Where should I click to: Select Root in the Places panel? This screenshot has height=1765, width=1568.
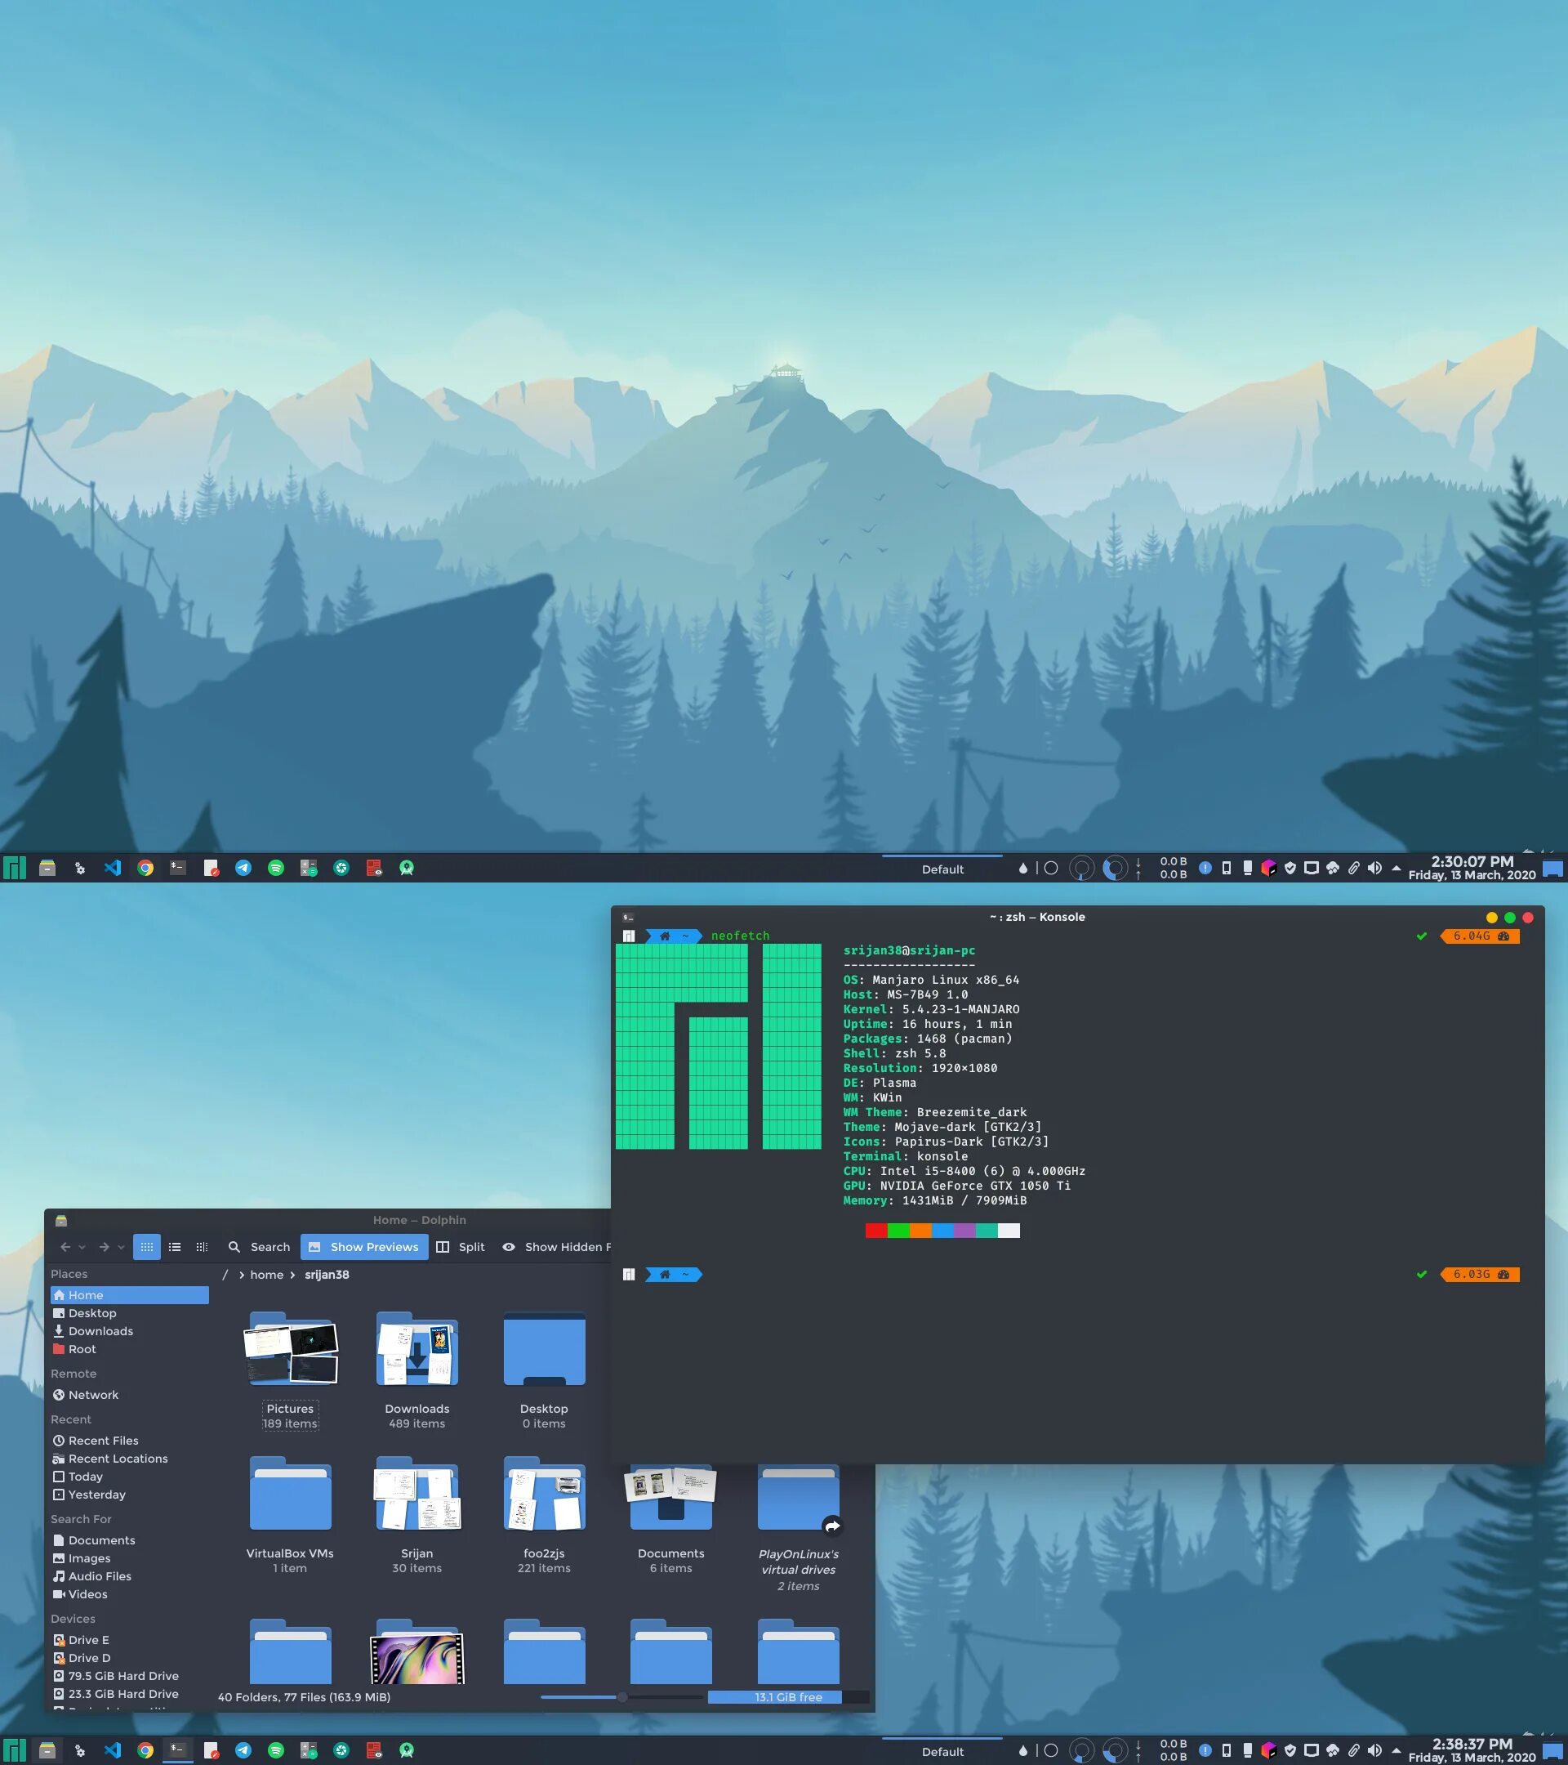coord(82,1349)
